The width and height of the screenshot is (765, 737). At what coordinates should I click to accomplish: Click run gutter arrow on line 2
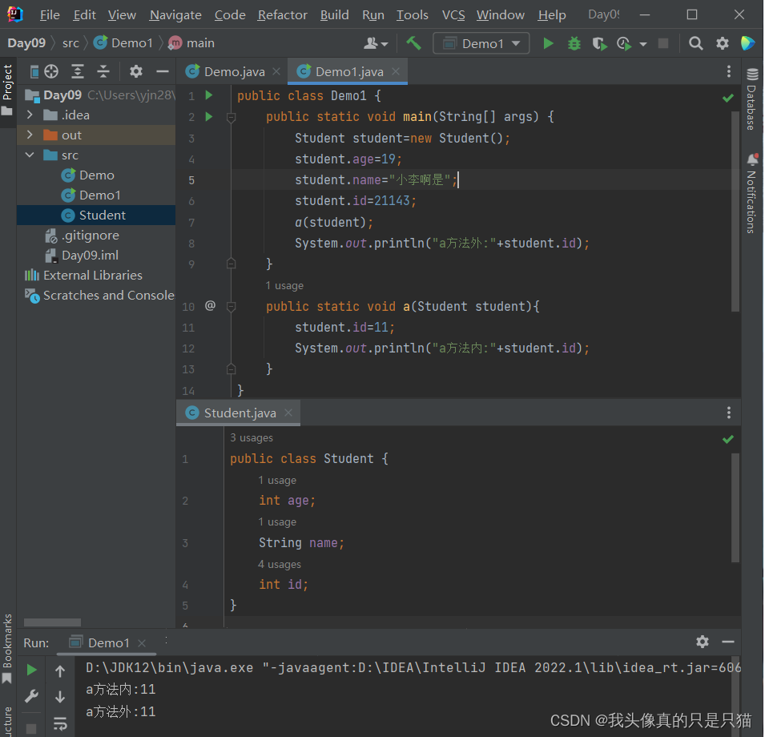(x=209, y=117)
